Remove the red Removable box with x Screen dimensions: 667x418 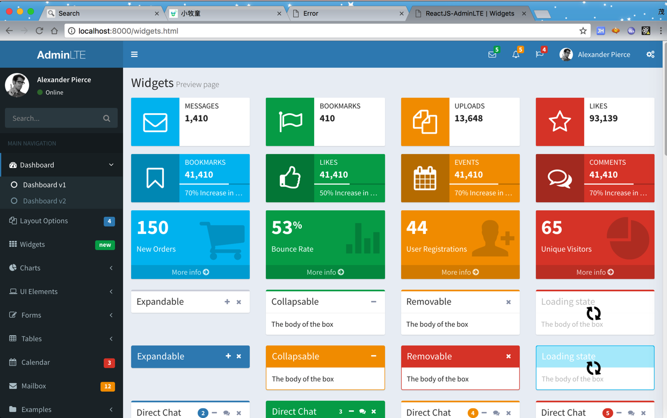509,356
